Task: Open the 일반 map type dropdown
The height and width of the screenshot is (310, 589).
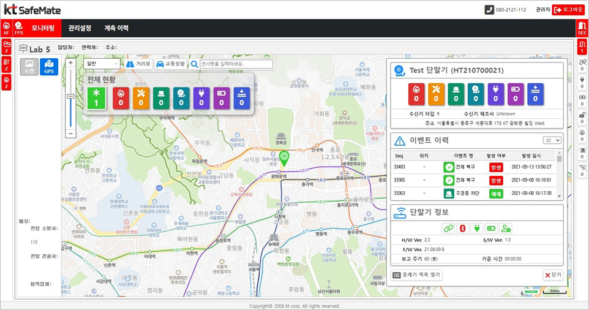Action: (x=102, y=64)
